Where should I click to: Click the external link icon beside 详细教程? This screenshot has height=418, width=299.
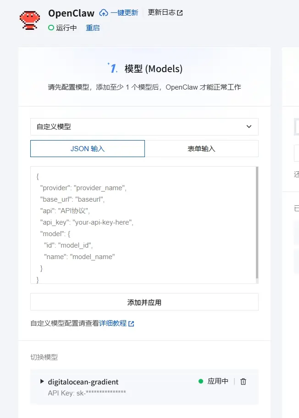[x=131, y=323]
